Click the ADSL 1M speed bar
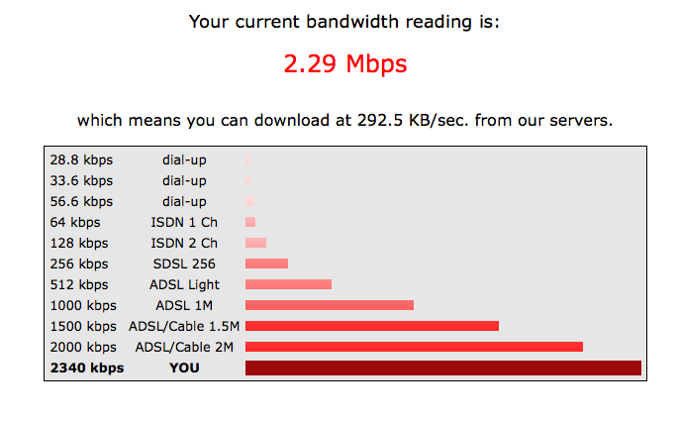The image size is (679, 421). pyautogui.click(x=329, y=305)
